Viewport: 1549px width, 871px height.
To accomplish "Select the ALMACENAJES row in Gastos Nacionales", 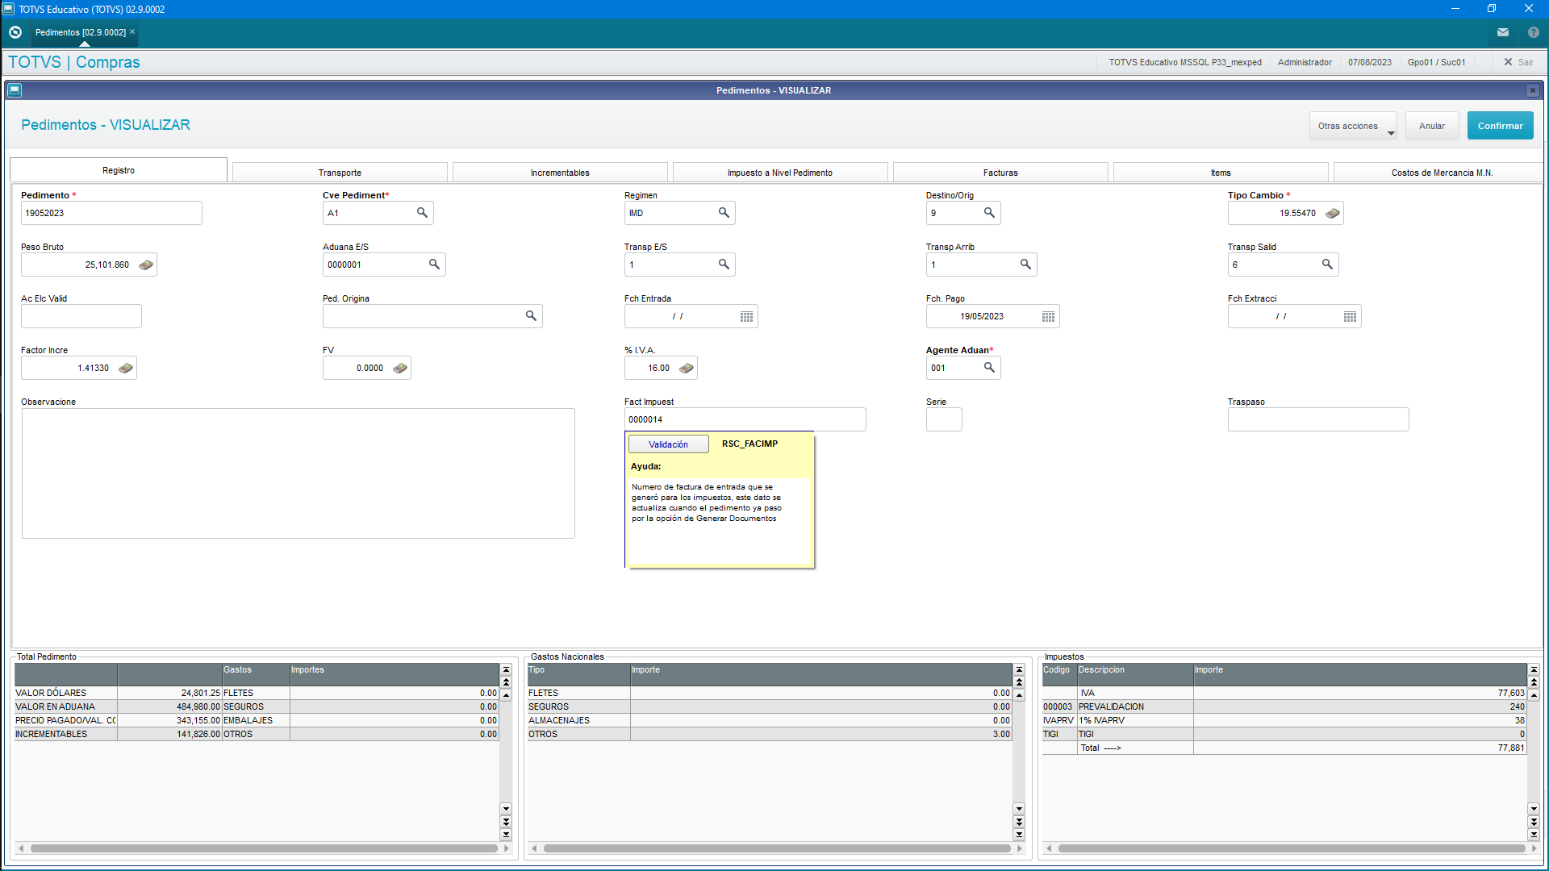I will (x=770, y=720).
